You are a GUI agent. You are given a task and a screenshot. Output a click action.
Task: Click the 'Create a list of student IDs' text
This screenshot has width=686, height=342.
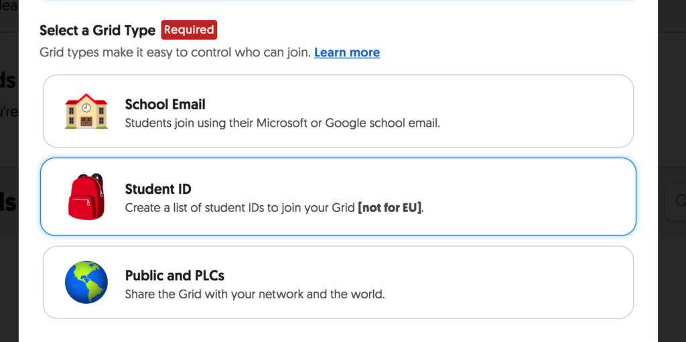[240, 208]
